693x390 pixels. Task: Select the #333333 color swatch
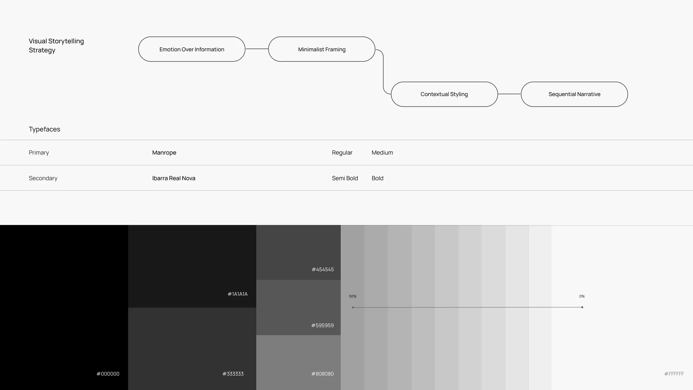(x=192, y=349)
